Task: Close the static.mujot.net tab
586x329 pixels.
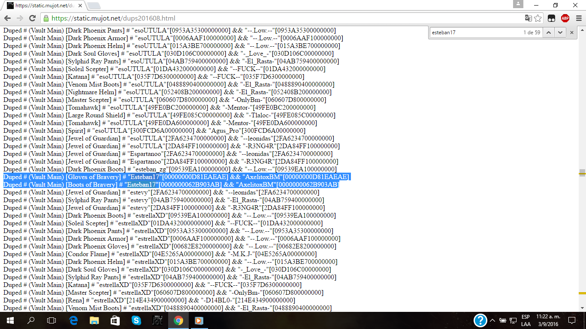Action: click(x=80, y=6)
